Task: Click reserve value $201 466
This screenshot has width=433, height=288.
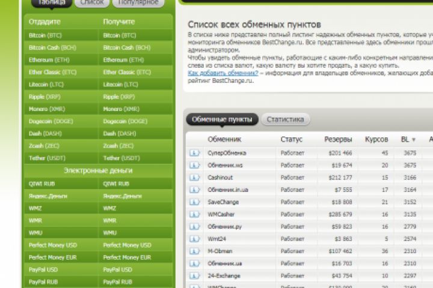Action: click(340, 153)
